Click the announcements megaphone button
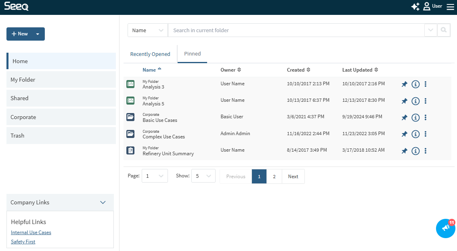The height and width of the screenshot is (251, 457). point(445,228)
